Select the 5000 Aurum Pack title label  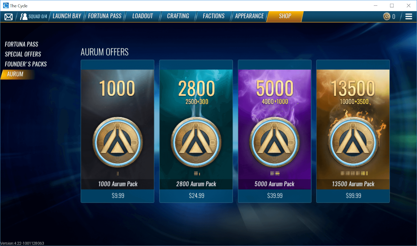coord(274,184)
